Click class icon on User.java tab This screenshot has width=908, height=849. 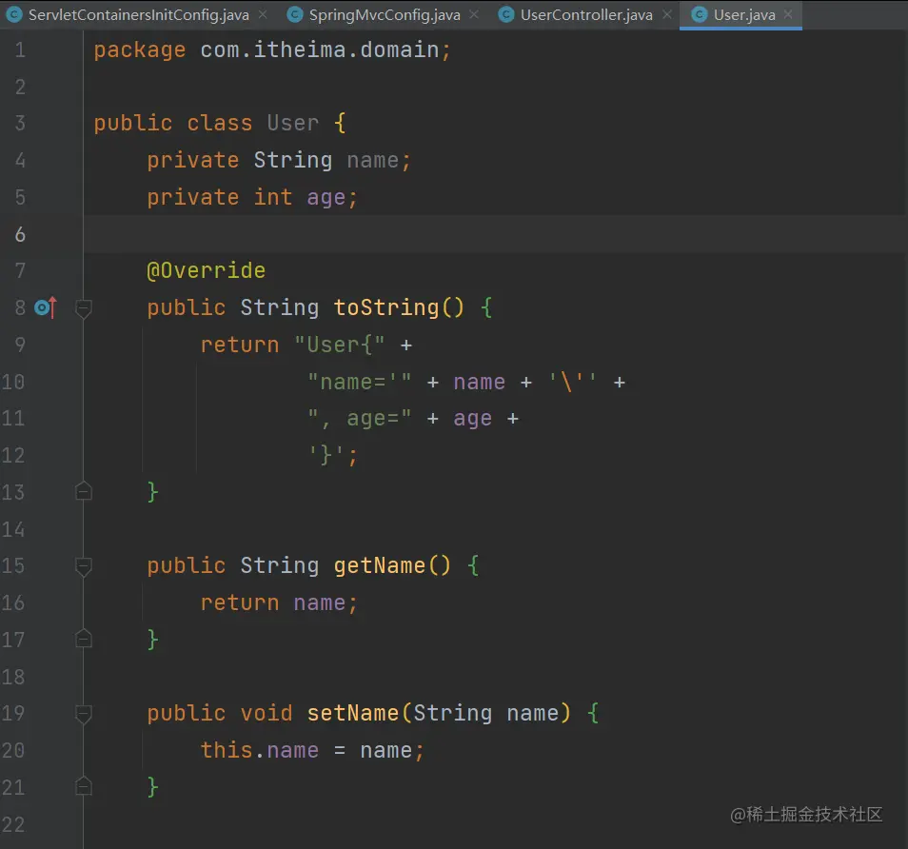coord(700,14)
